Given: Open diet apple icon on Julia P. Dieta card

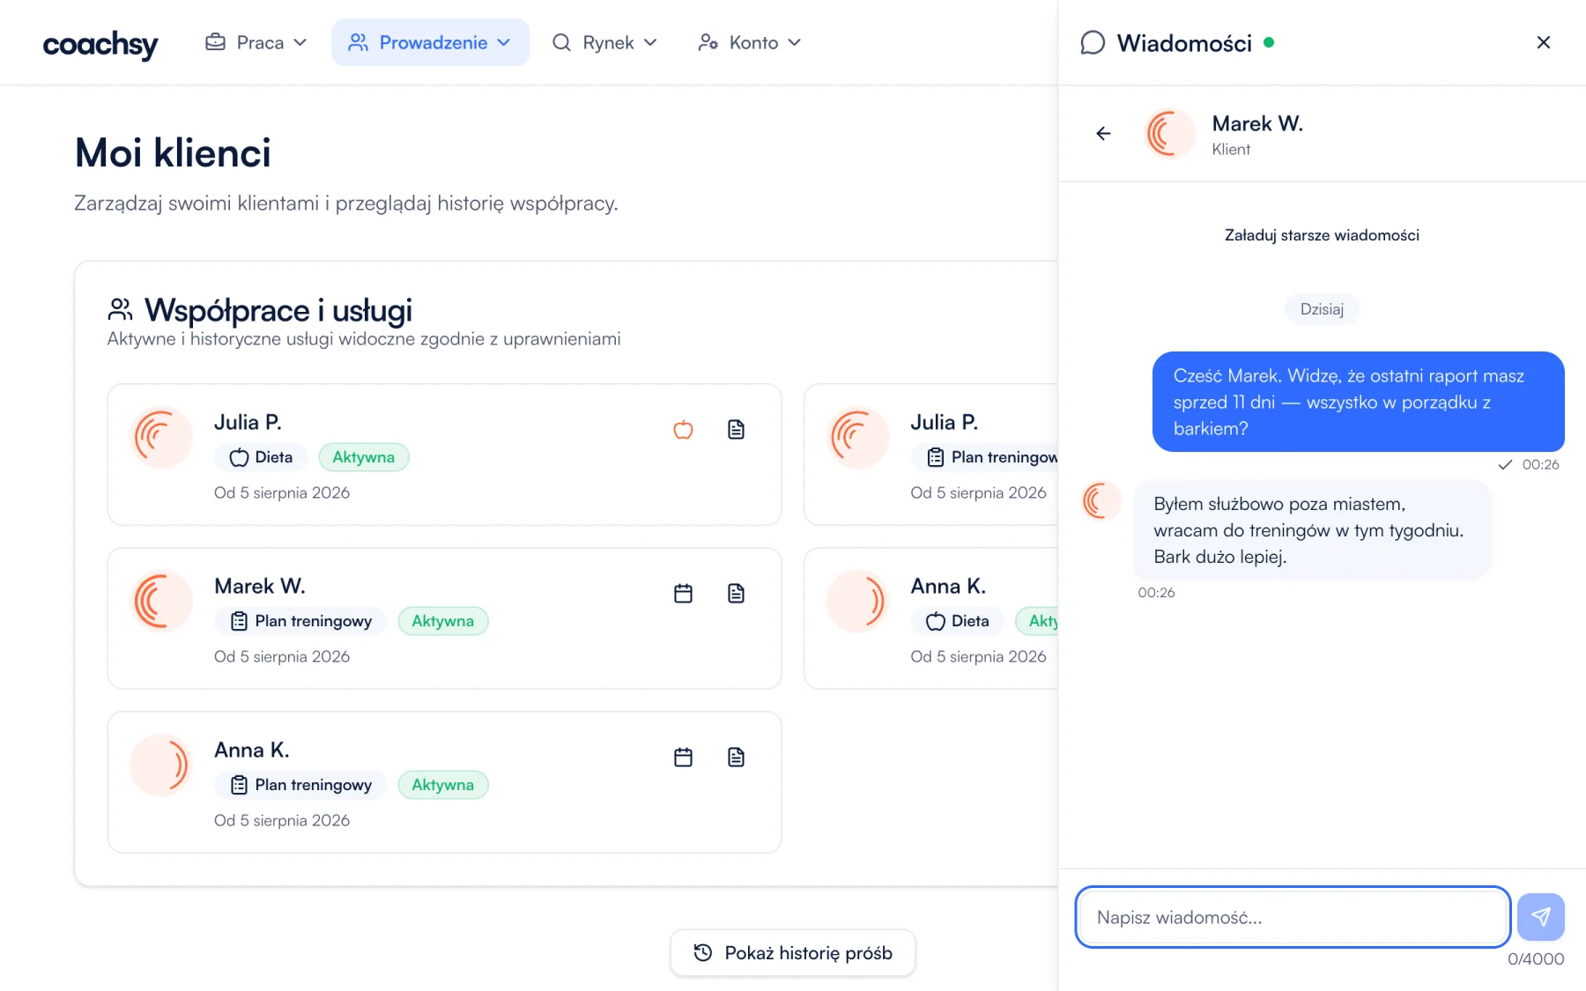Looking at the screenshot, I should (x=683, y=430).
